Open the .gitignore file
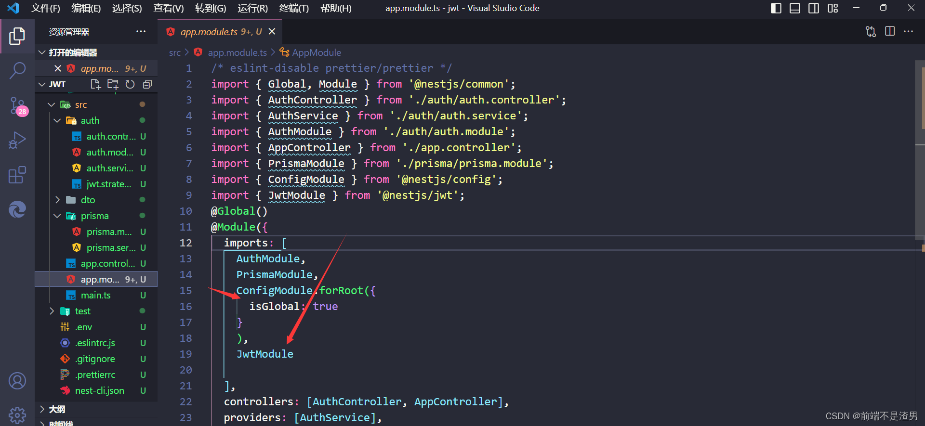The height and width of the screenshot is (426, 925). click(96, 359)
